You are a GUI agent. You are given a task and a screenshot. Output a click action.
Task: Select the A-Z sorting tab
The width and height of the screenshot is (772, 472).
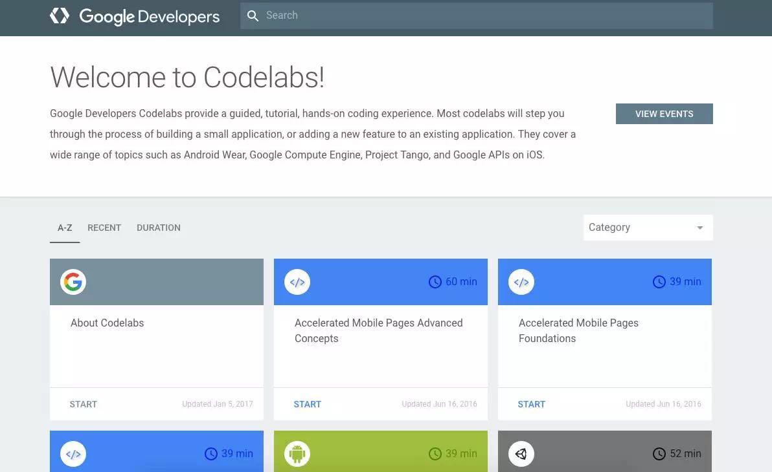(x=65, y=228)
